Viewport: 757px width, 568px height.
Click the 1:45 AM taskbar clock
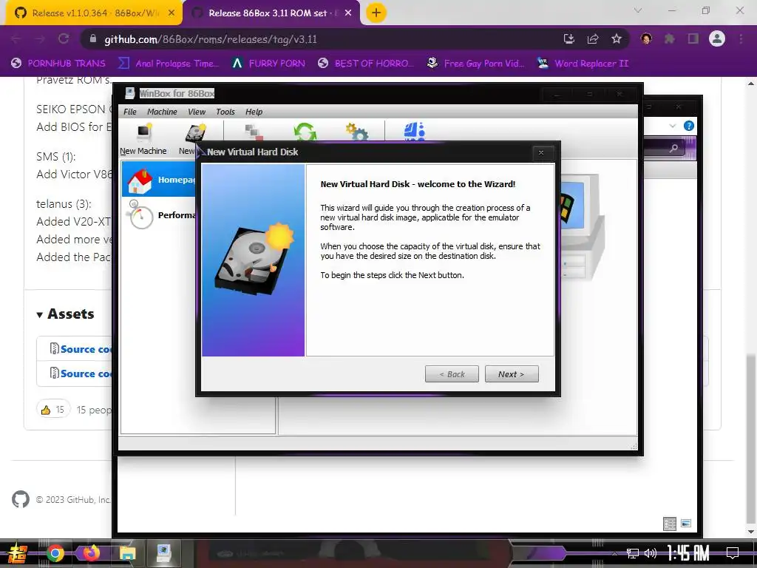pos(688,553)
